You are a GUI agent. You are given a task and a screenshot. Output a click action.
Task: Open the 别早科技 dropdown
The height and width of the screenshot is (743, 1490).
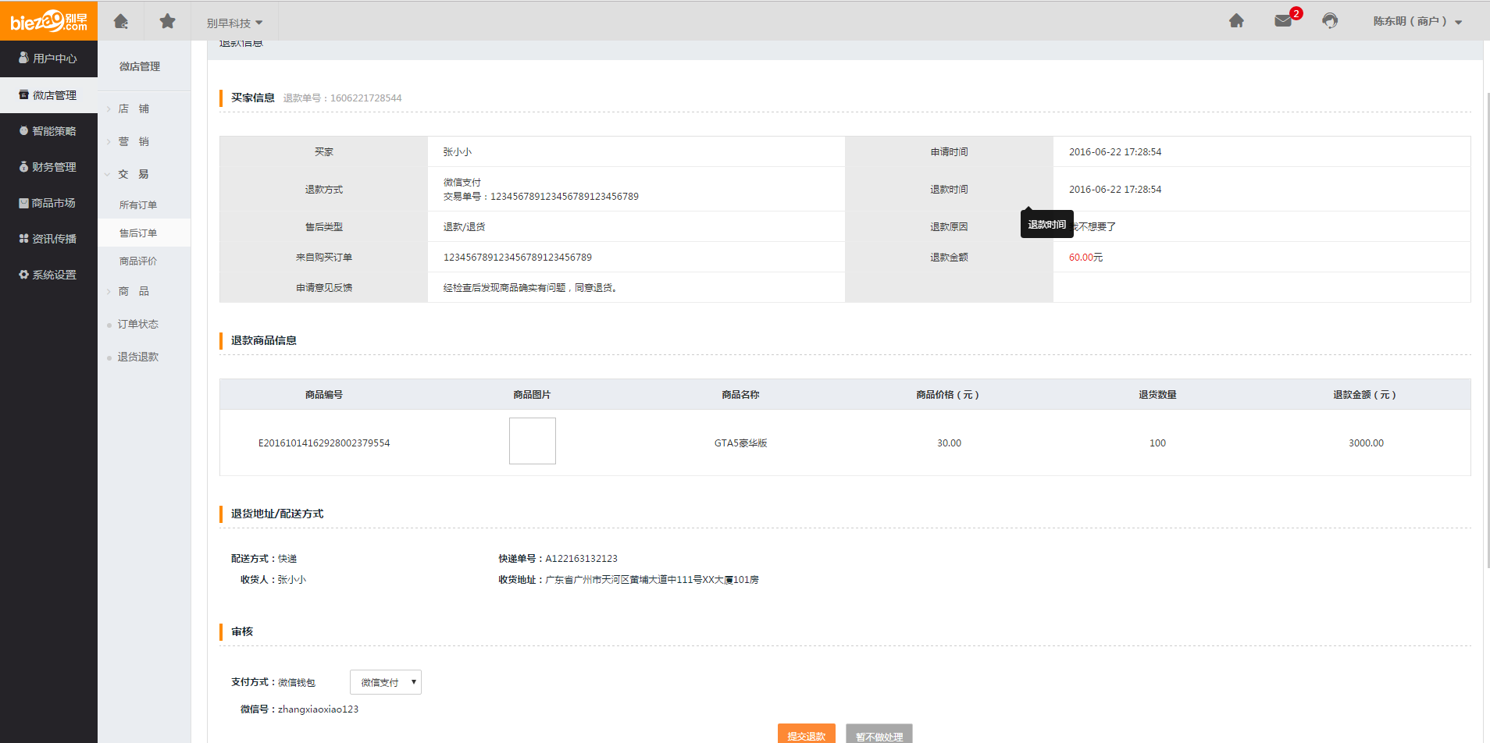click(x=234, y=23)
